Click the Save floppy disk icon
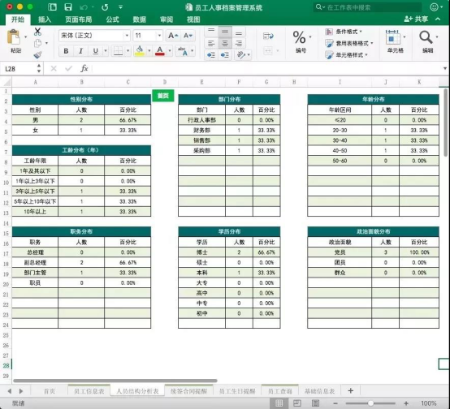This screenshot has height=409, width=450. (68, 7)
